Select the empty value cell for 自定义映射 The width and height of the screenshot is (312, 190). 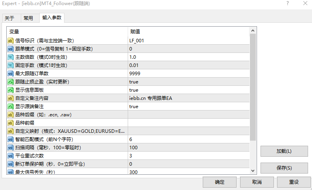tap(189, 131)
